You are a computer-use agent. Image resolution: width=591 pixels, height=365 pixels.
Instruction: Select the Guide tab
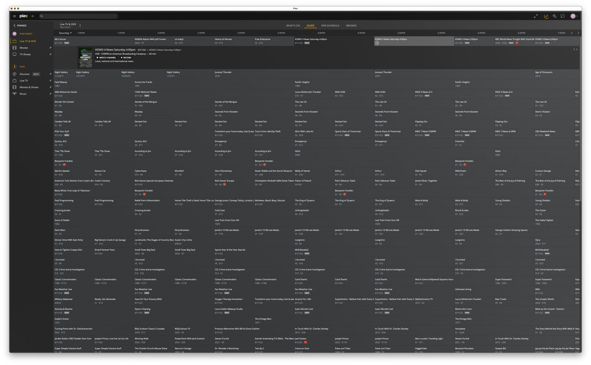click(310, 26)
